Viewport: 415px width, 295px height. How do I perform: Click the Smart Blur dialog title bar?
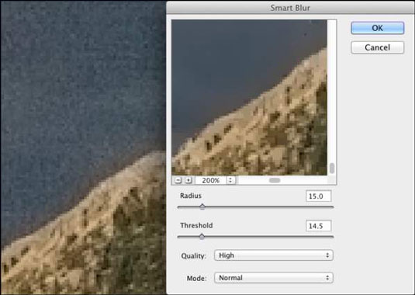[290, 8]
